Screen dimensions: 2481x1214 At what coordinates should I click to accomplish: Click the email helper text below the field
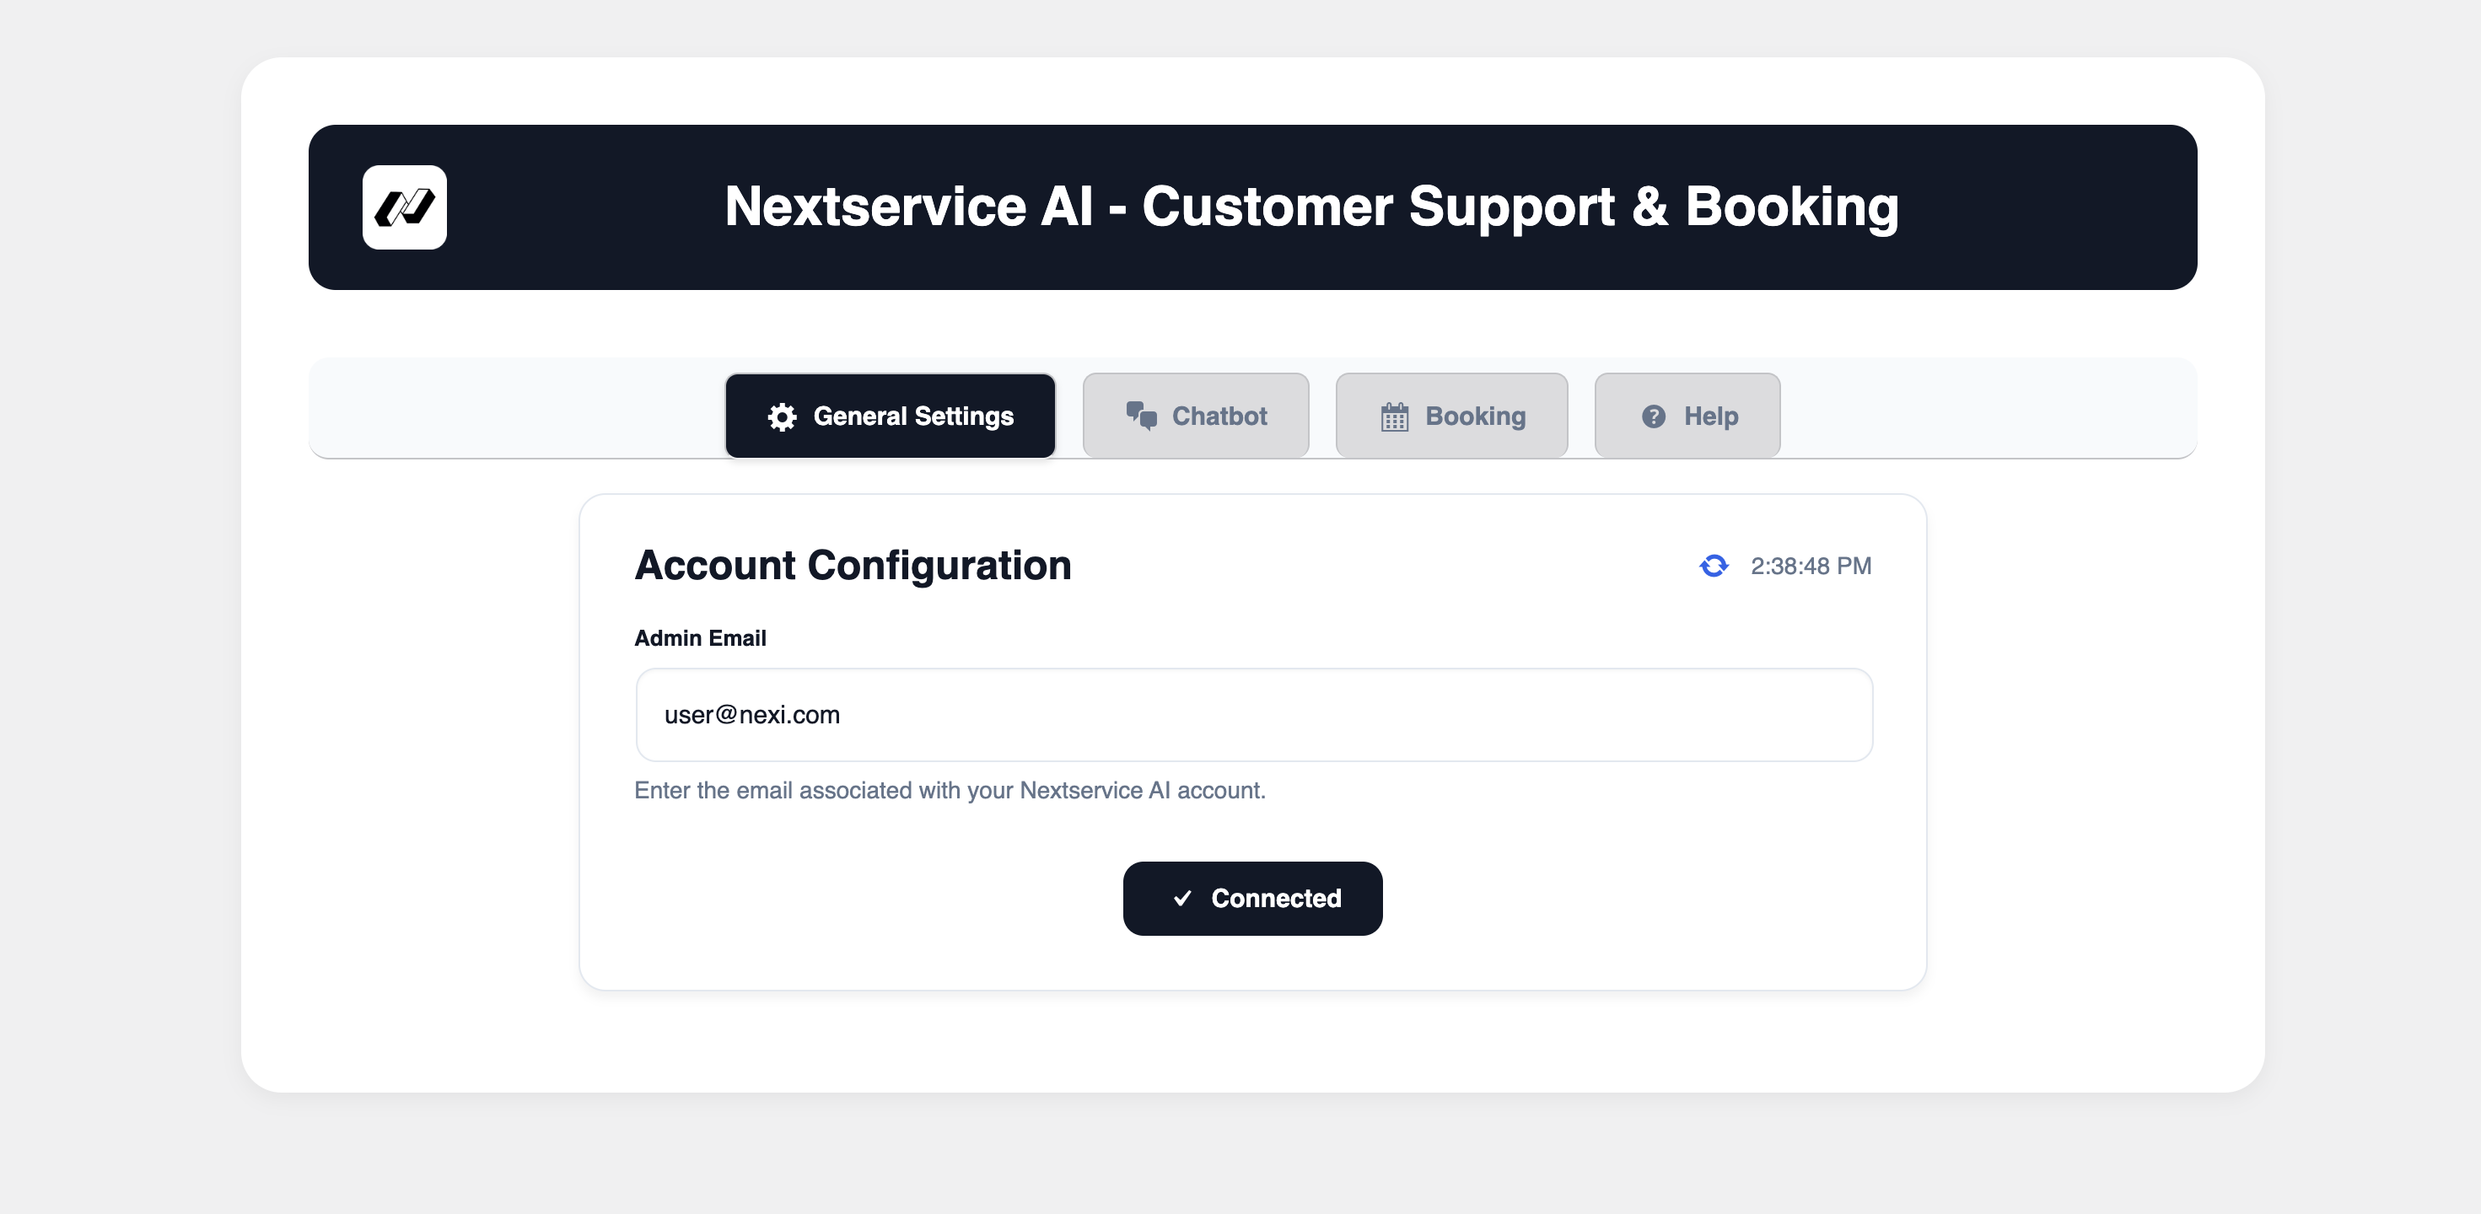click(950, 791)
